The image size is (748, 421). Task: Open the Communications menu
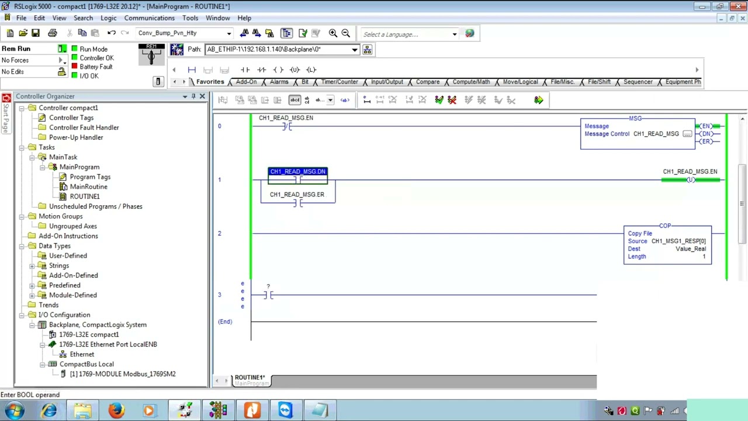coord(149,18)
